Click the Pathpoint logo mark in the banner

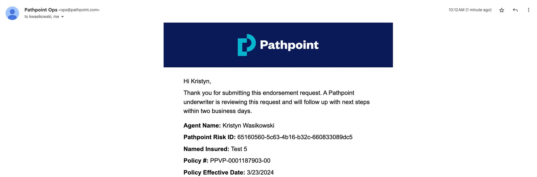click(x=246, y=45)
